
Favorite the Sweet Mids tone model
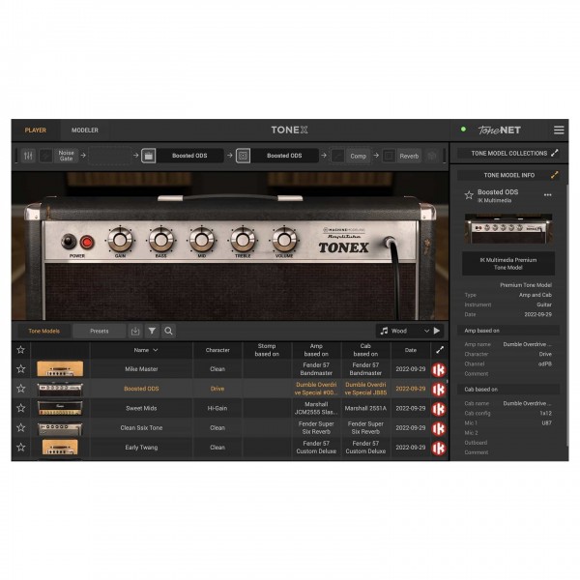pyautogui.click(x=20, y=409)
